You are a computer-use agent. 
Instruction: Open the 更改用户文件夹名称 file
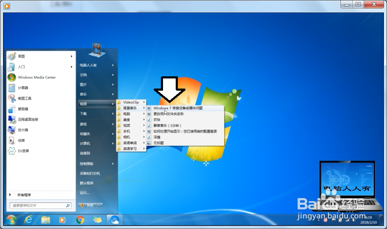[185, 114]
